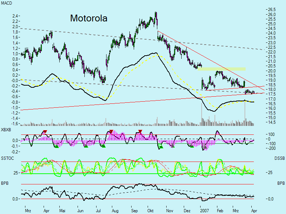Select the XBXB indicator panel label
This screenshot has height=214, width=286.
pos(6,130)
